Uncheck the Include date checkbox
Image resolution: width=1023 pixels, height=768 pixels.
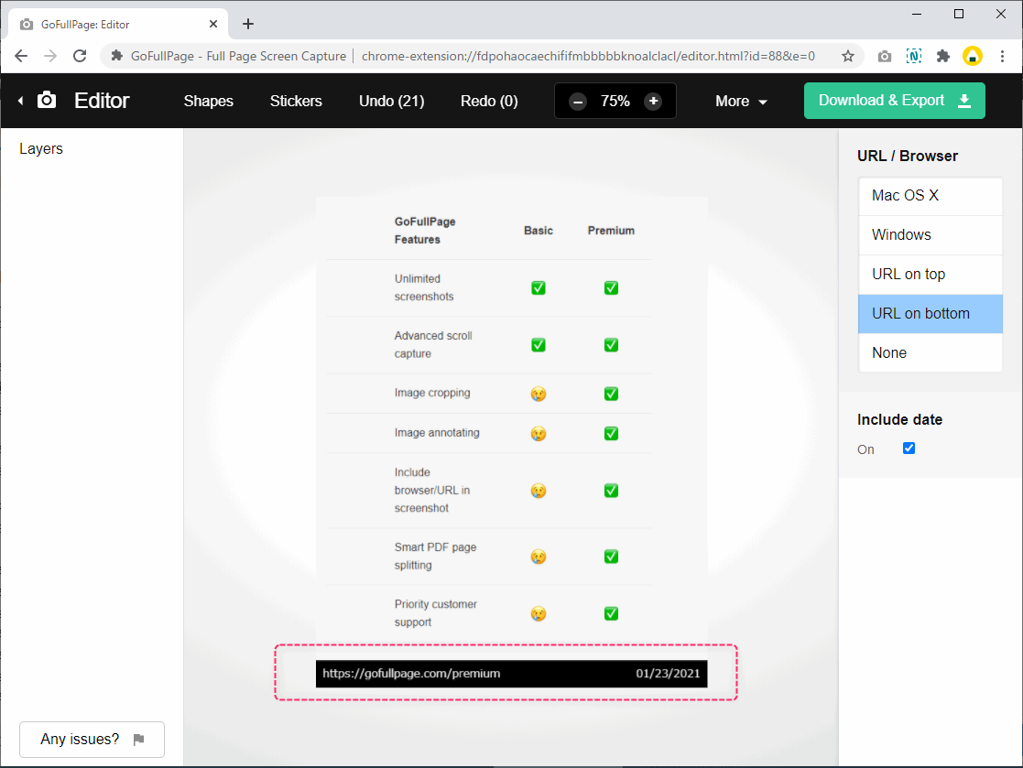click(x=909, y=448)
